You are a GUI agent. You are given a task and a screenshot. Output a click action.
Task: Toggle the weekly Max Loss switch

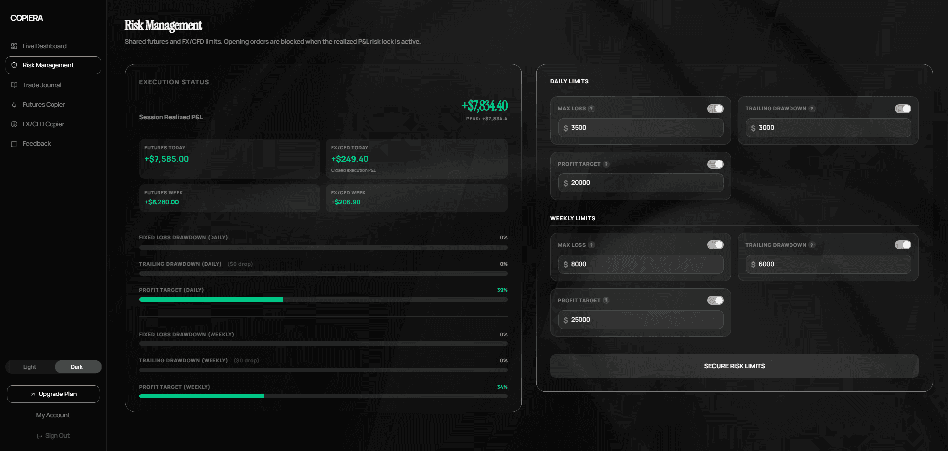pos(715,245)
